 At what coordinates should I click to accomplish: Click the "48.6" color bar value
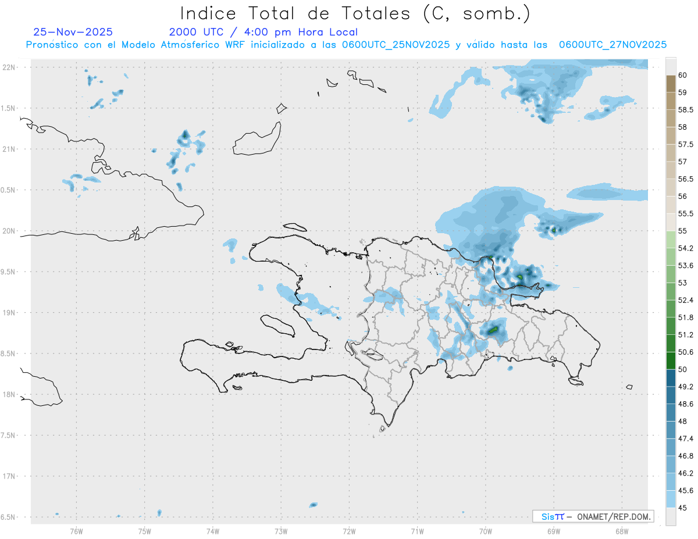click(686, 404)
